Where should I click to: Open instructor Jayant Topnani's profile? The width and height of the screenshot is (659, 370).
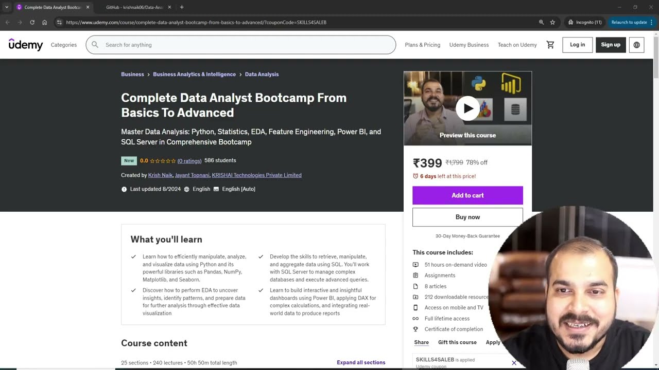[x=192, y=175]
